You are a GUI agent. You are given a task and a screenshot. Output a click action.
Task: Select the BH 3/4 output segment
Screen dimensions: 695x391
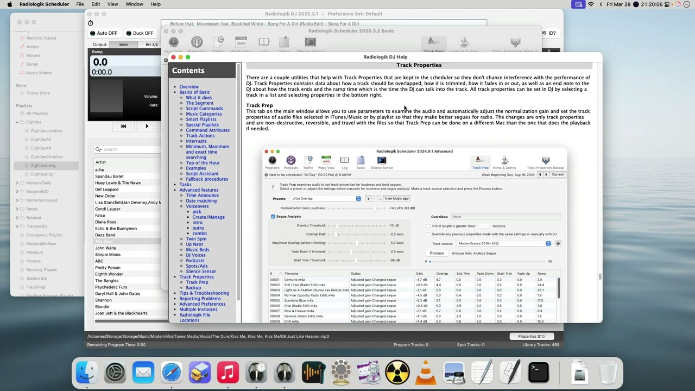(150, 45)
